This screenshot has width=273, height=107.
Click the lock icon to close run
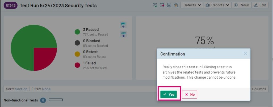coord(176,5)
